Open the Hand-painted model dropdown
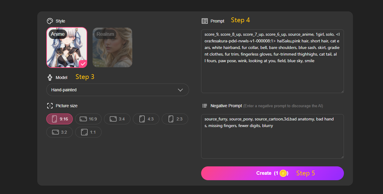The height and width of the screenshot is (194, 383). click(x=117, y=90)
